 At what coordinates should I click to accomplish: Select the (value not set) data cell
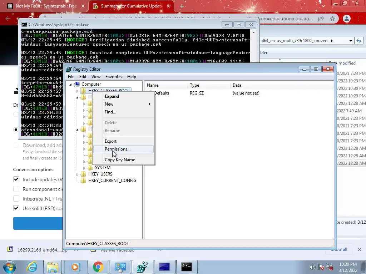click(246, 93)
